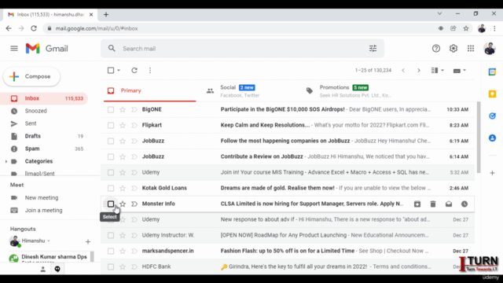The height and width of the screenshot is (283, 503).
Task: Mark Kotak Gold Loans email as important
Action: (134, 189)
